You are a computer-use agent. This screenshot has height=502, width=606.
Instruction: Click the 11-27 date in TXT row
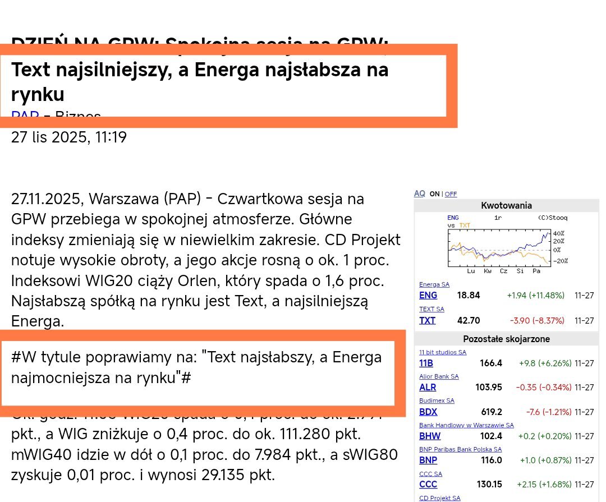584,321
